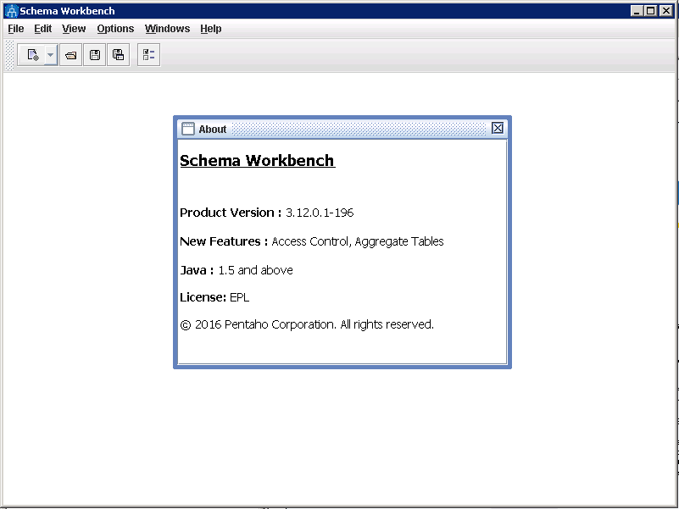The height and width of the screenshot is (509, 679).
Task: Click the About title bar
Action: tap(342, 129)
